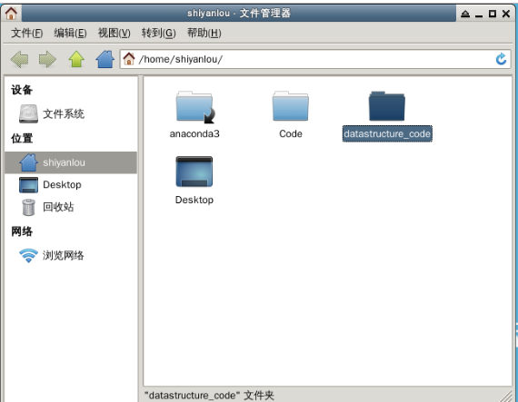
Task: Open shiyanlou in the sidebar locations
Action: [71, 162]
